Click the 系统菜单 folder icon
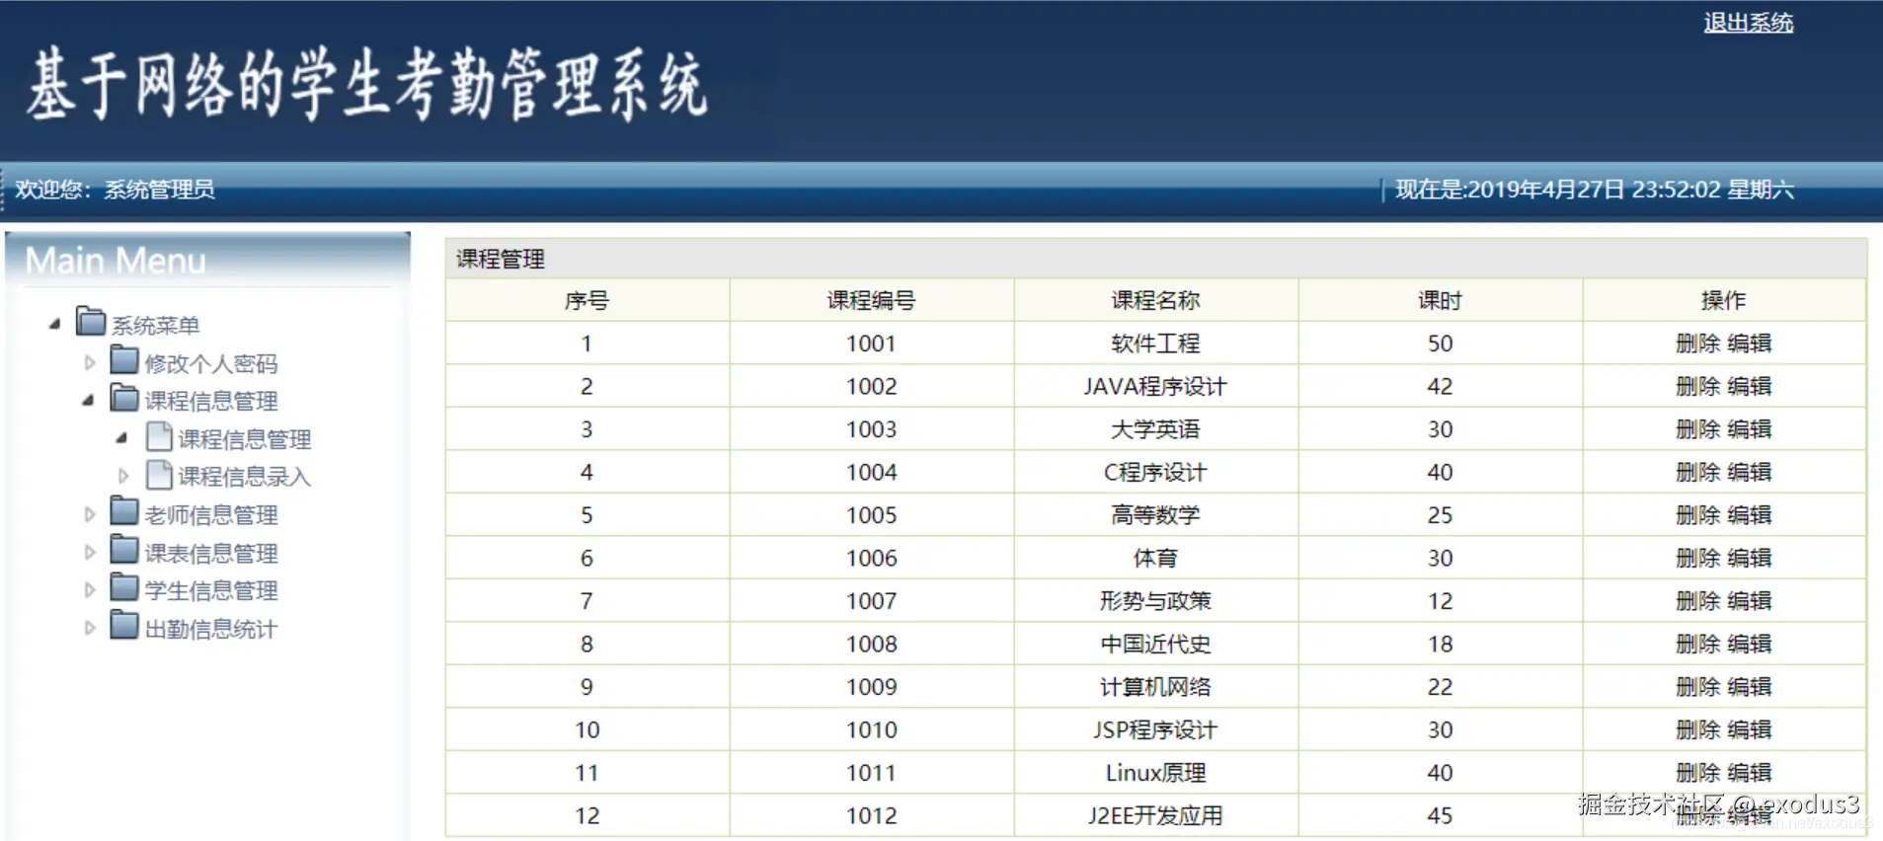This screenshot has width=1883, height=841. point(91,322)
